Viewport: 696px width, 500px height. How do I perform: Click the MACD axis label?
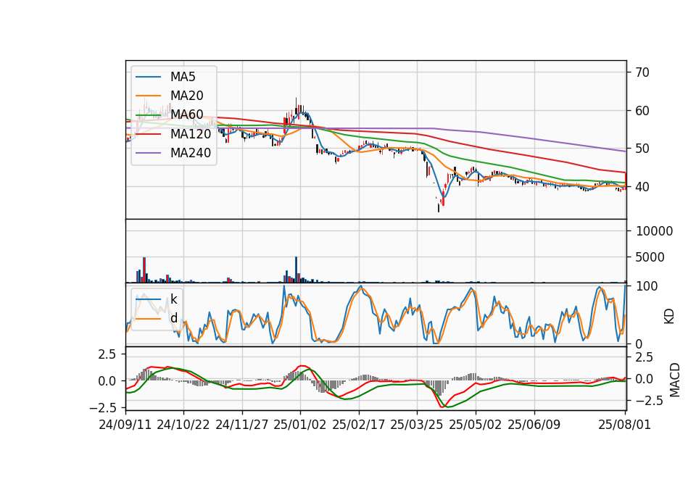(675, 380)
